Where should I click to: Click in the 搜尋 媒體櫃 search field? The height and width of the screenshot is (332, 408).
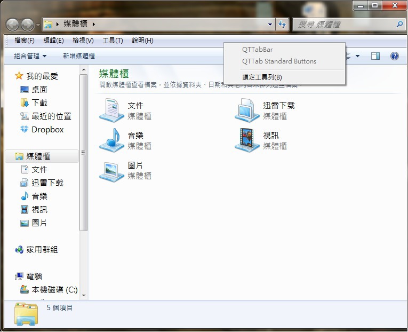point(345,25)
